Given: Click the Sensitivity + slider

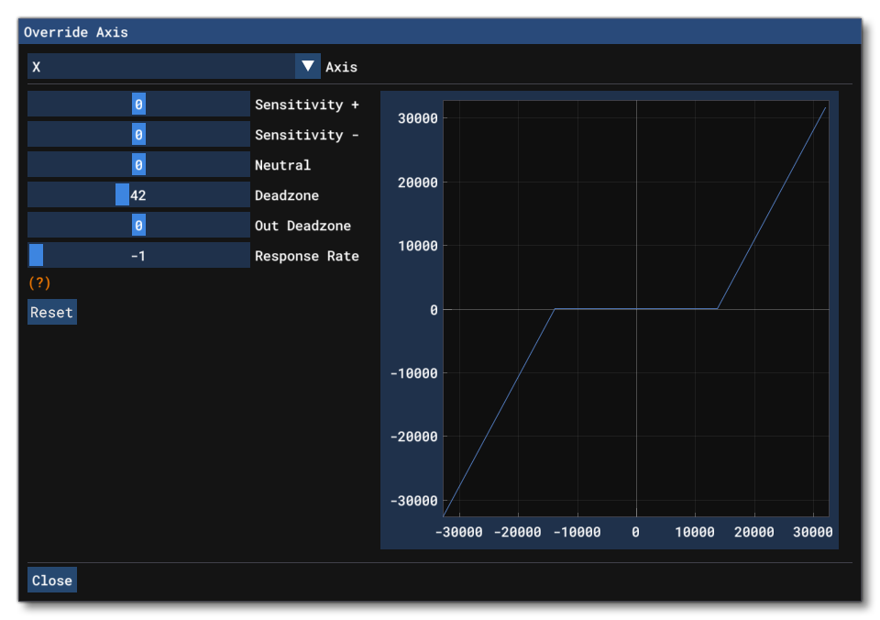Looking at the screenshot, I should (x=138, y=105).
